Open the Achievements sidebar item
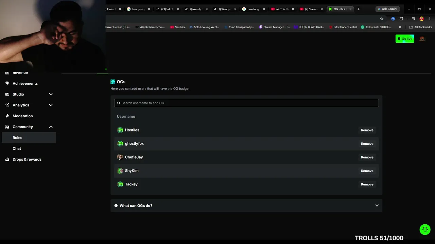This screenshot has height=244, width=435. pos(29,83)
